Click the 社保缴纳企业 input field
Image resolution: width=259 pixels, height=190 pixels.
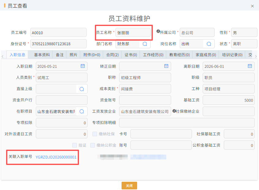(x=229, y=111)
